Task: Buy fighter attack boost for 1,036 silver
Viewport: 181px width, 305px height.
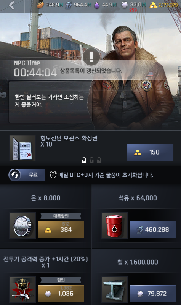Action: click(x=61, y=294)
